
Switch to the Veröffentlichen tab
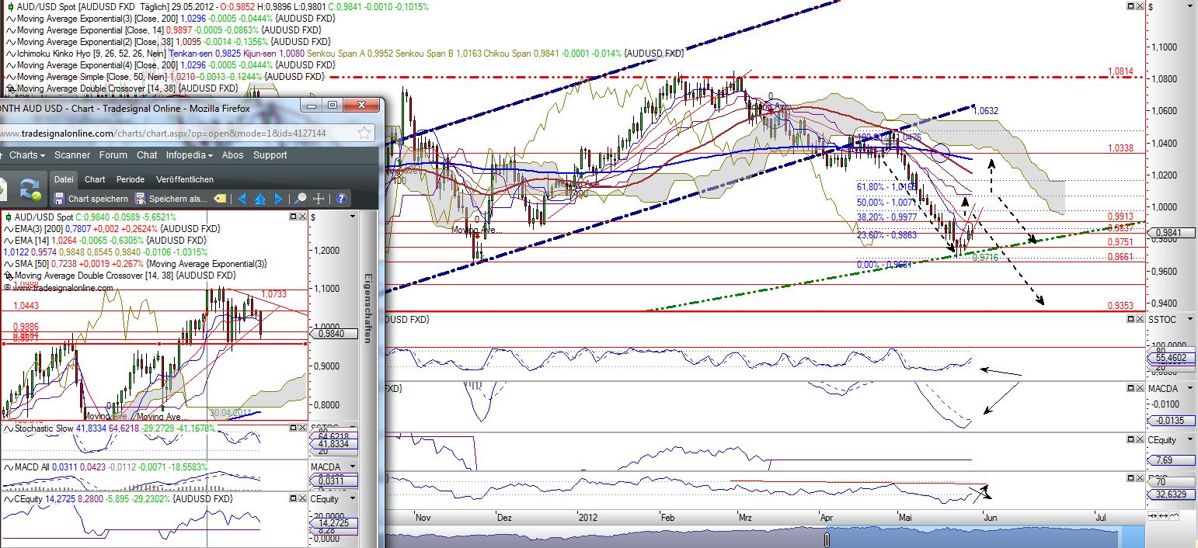(185, 179)
